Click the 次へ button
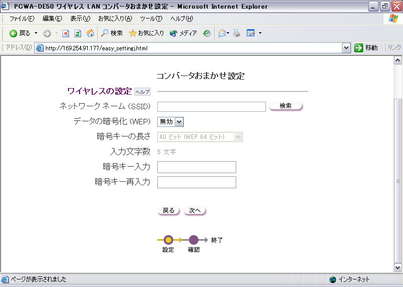The width and height of the screenshot is (403, 287). coord(195,210)
